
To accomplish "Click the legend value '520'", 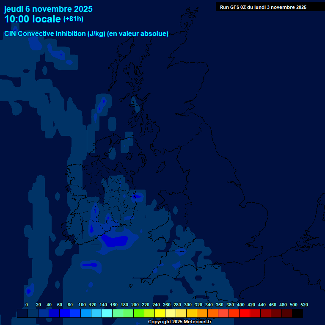I will pos(304,305).
